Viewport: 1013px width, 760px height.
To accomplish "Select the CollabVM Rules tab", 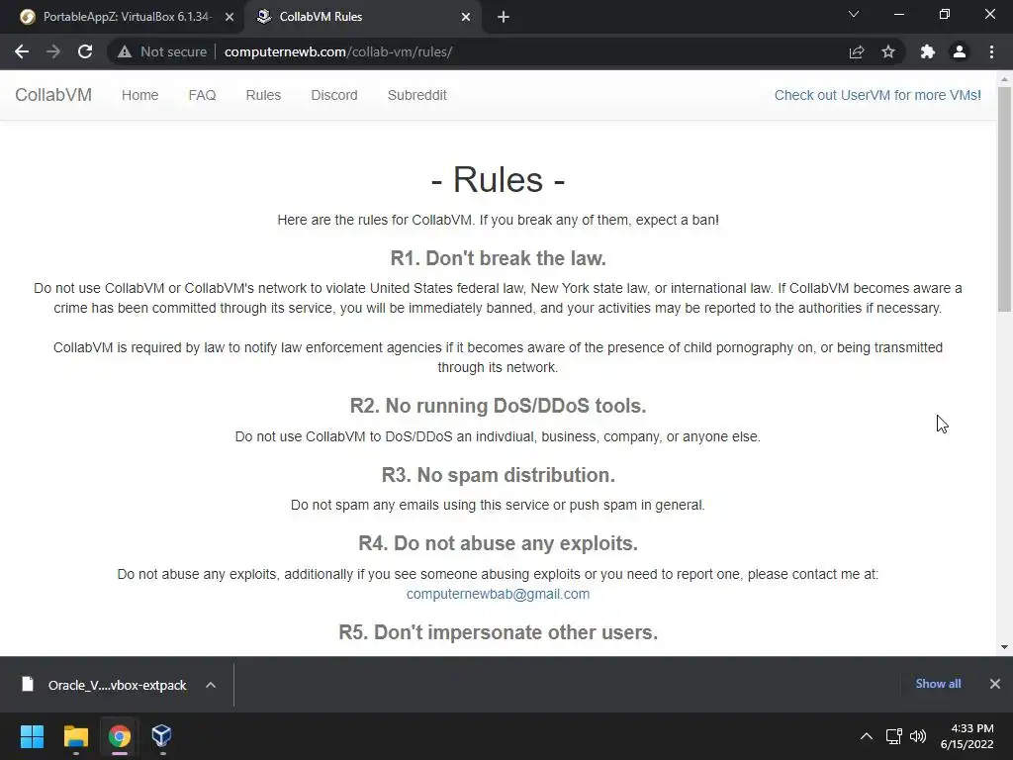I will [x=365, y=17].
